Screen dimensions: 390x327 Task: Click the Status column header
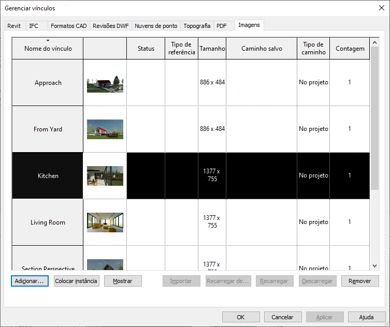[146, 49]
